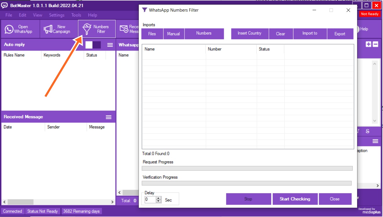Click the Delay seconds input field
The height and width of the screenshot is (217, 383).
[150, 200]
